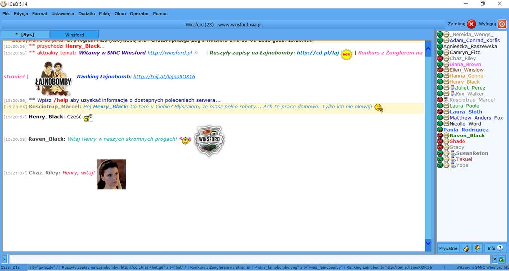Click the waving emoticon after Cześć
The height and width of the screenshot is (271, 509).
88,118
